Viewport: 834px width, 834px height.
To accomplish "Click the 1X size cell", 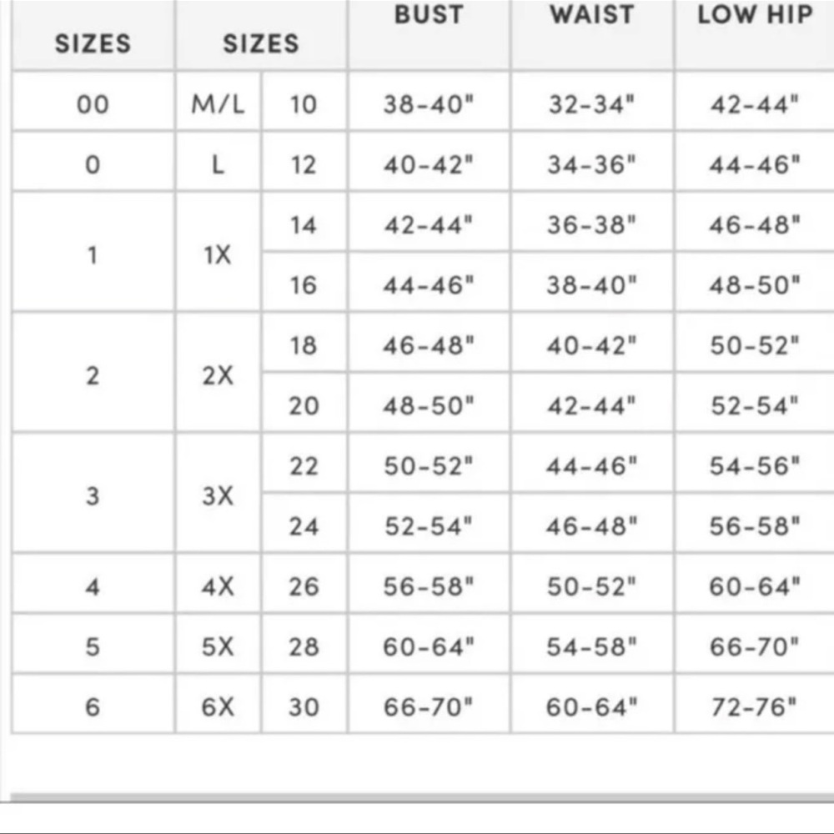I will point(218,255).
